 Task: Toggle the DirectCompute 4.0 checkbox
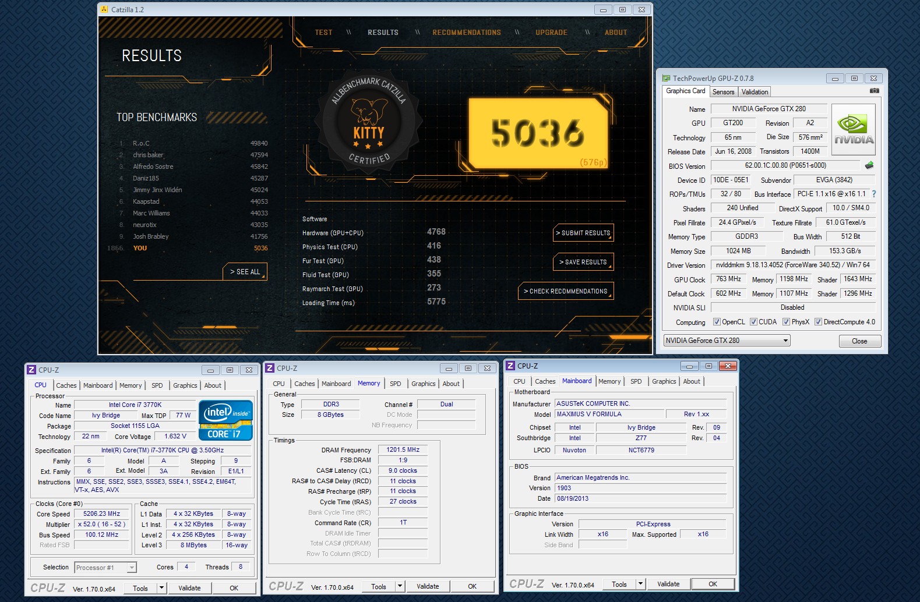(818, 322)
